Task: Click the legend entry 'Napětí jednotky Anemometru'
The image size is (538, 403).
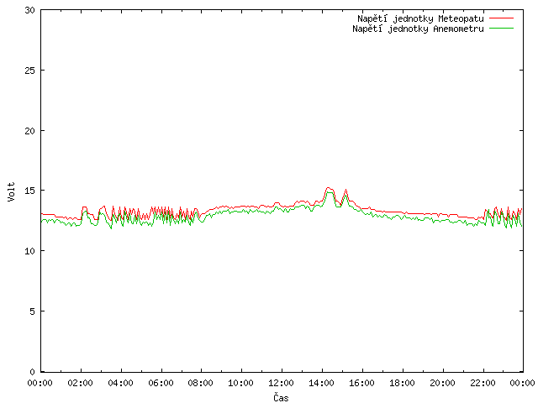Action: tap(418, 29)
